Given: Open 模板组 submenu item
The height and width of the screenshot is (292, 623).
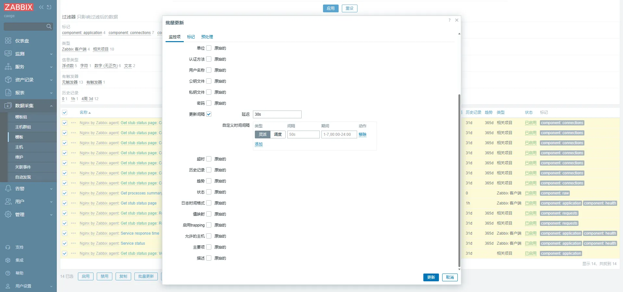Looking at the screenshot, I should click(x=32, y=117).
